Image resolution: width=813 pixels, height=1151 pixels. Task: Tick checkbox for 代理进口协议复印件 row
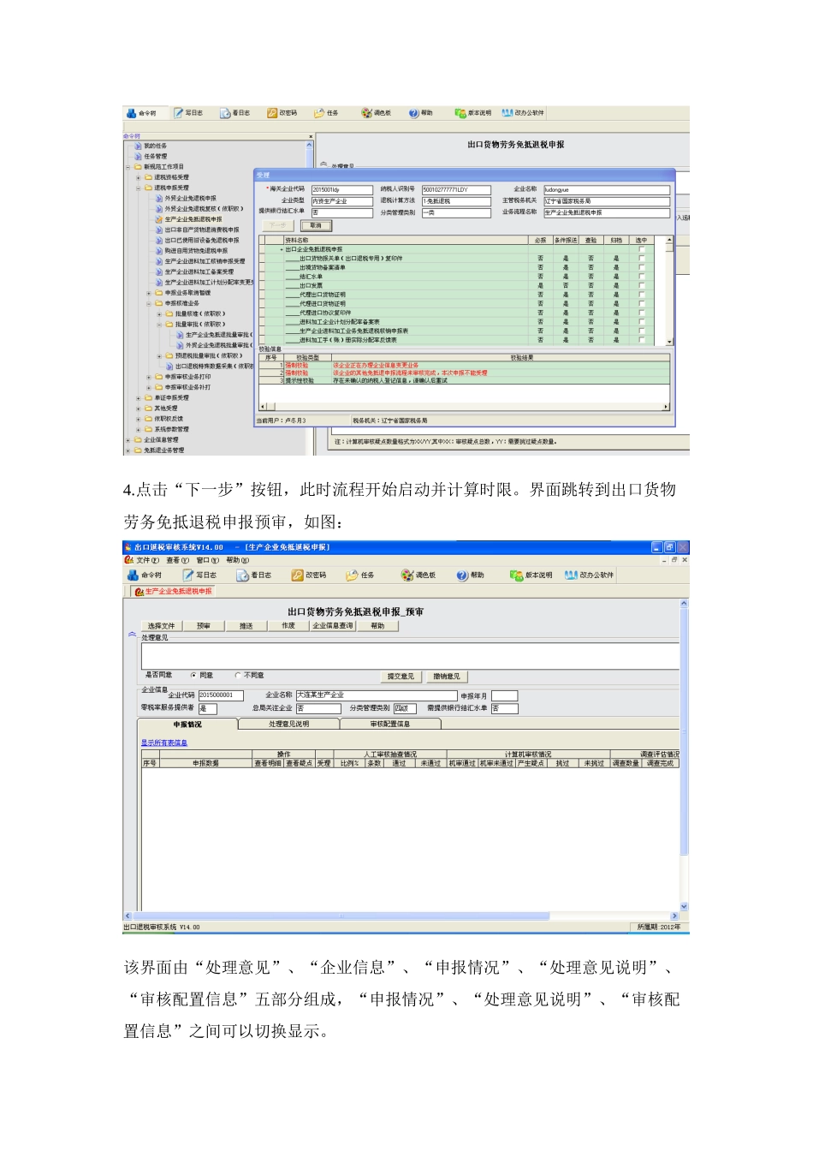click(642, 313)
